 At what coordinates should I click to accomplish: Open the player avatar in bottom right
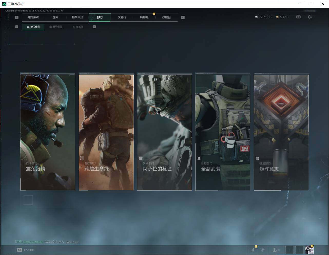309,250
